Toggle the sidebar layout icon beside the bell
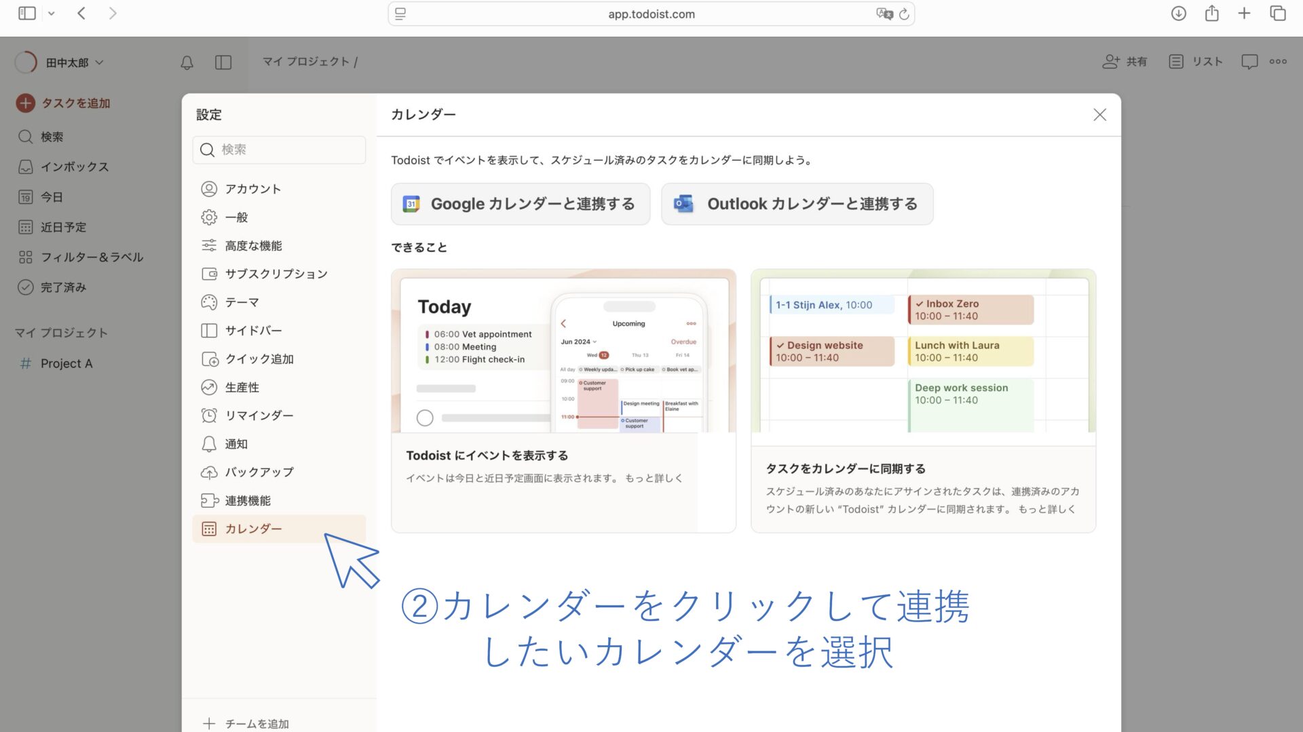This screenshot has height=732, width=1303. tap(223, 62)
